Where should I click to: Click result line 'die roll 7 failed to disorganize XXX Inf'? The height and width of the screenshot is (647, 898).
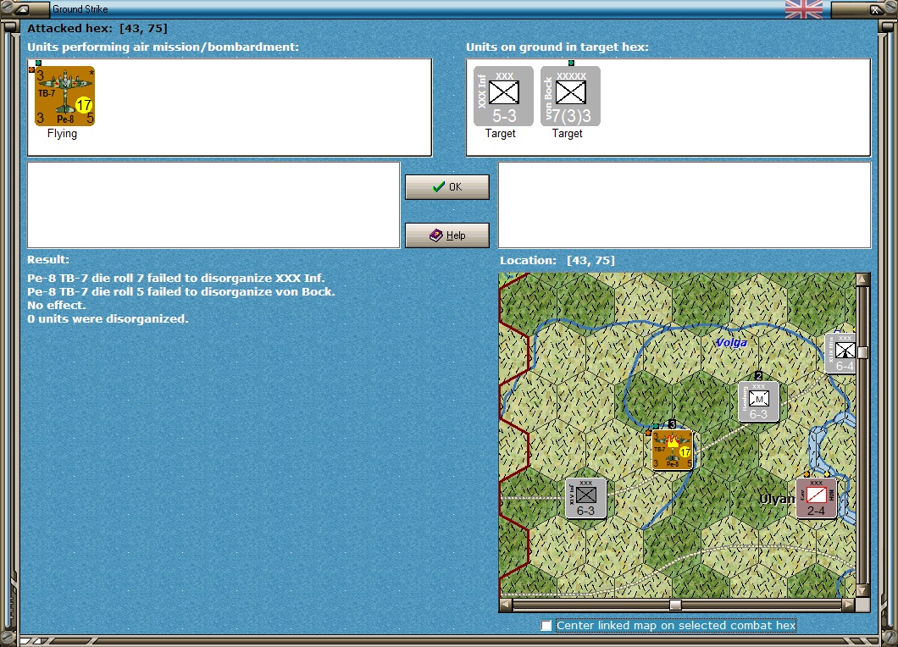point(176,279)
